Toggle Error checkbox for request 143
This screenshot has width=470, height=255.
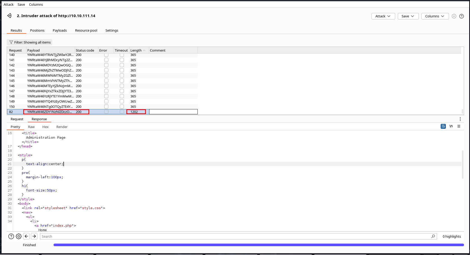coord(106,70)
